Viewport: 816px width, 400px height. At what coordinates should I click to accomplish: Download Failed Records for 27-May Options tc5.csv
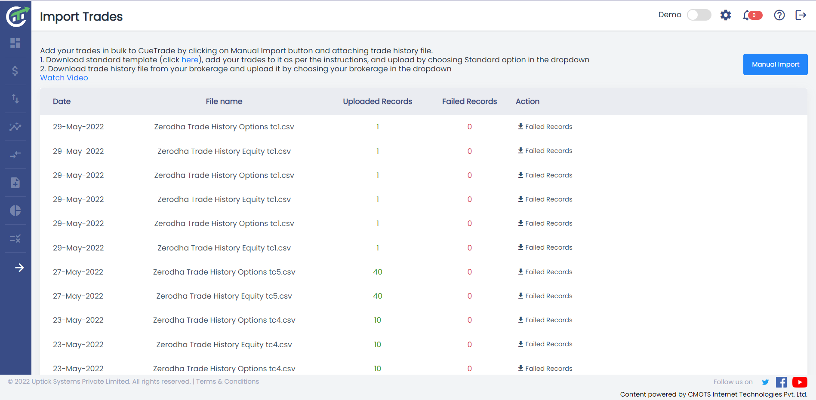coord(545,272)
